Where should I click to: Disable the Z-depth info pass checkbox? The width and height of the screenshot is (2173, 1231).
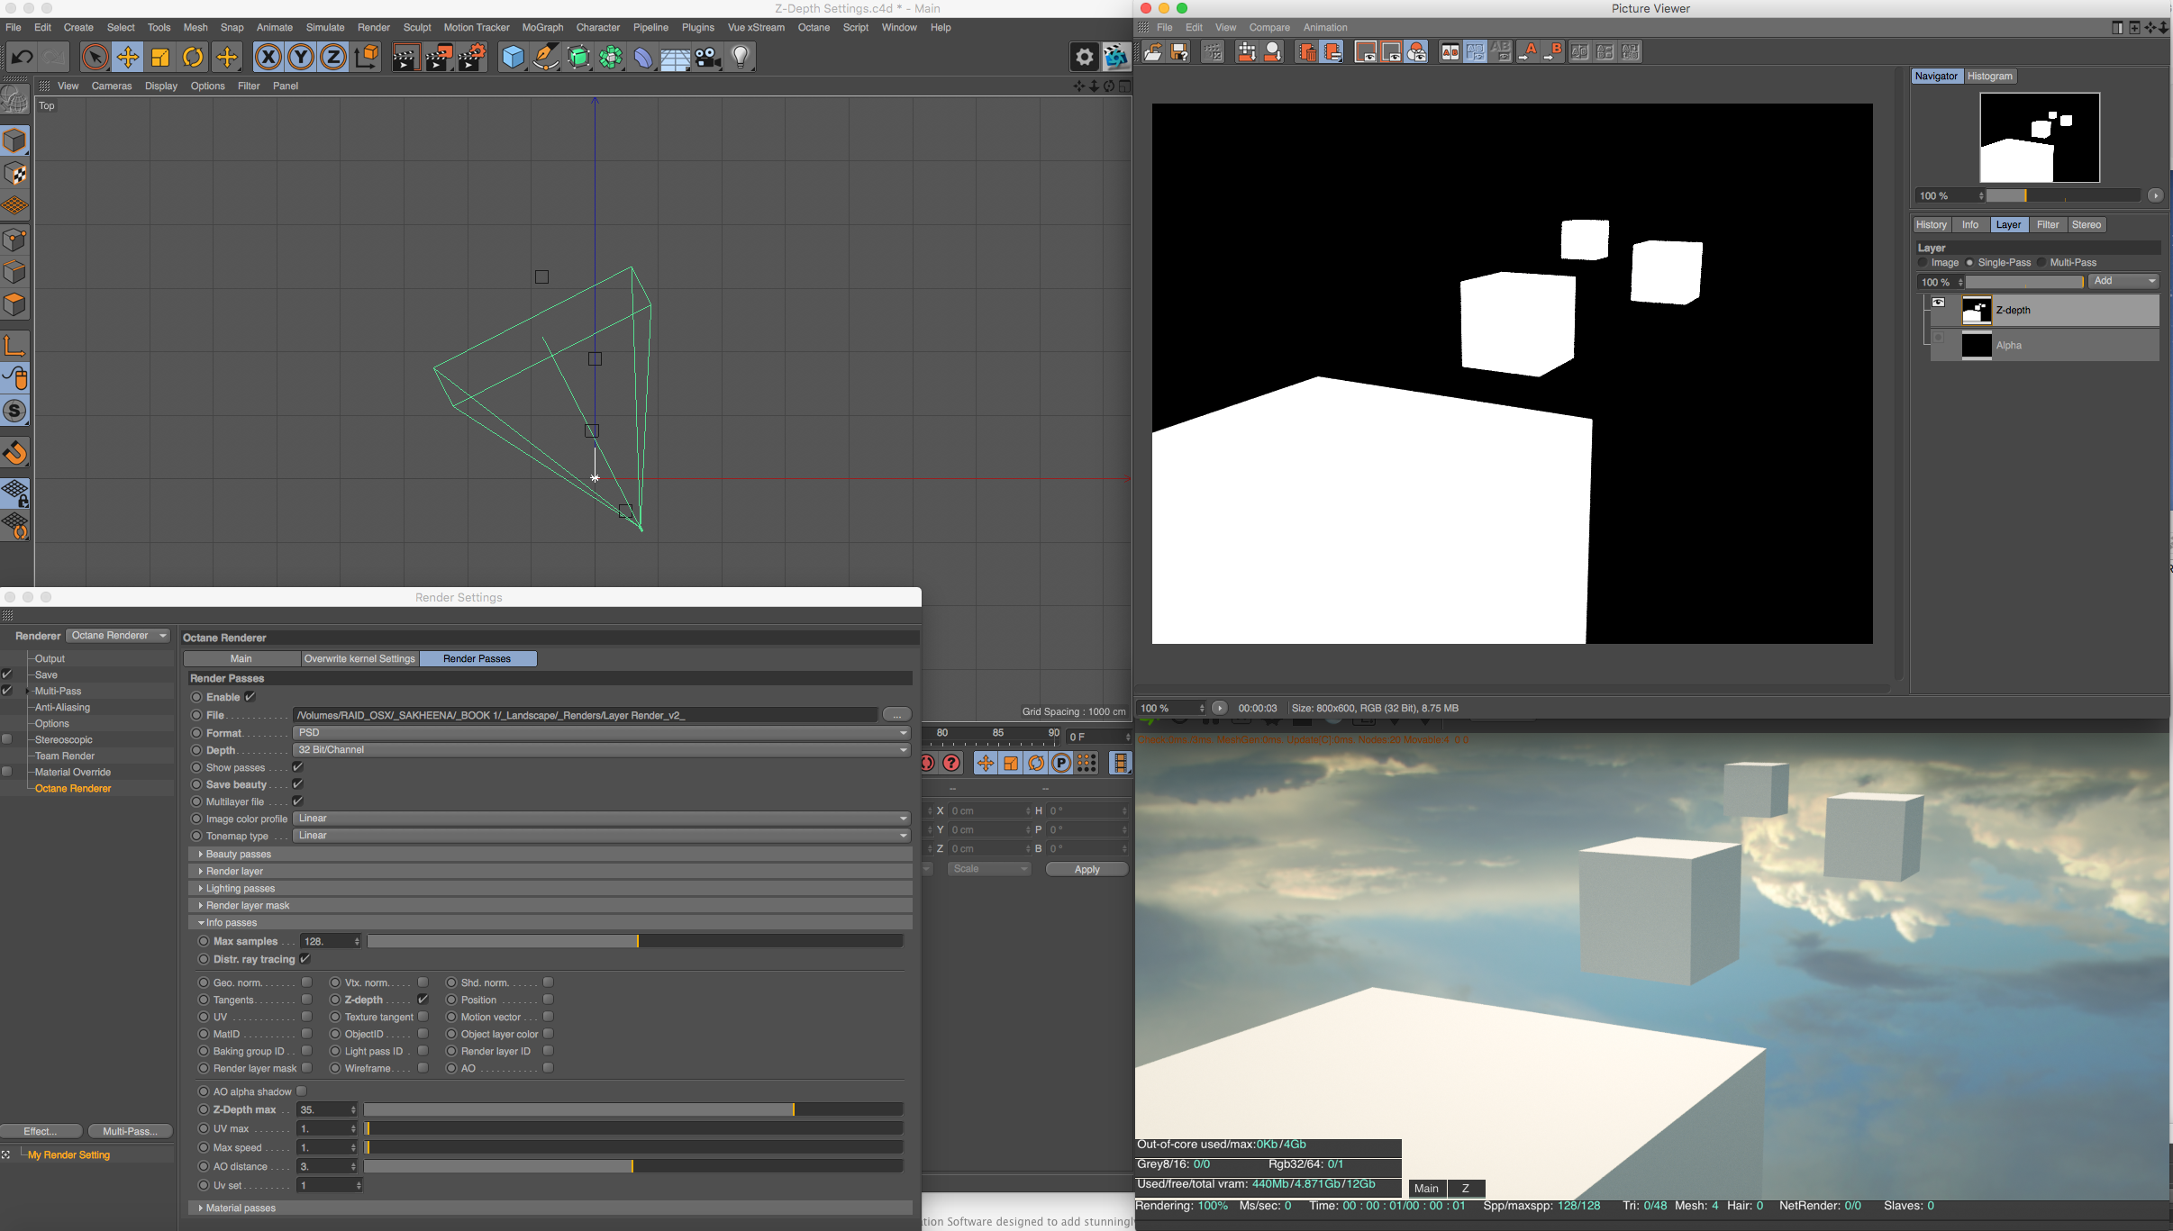pyautogui.click(x=423, y=1000)
